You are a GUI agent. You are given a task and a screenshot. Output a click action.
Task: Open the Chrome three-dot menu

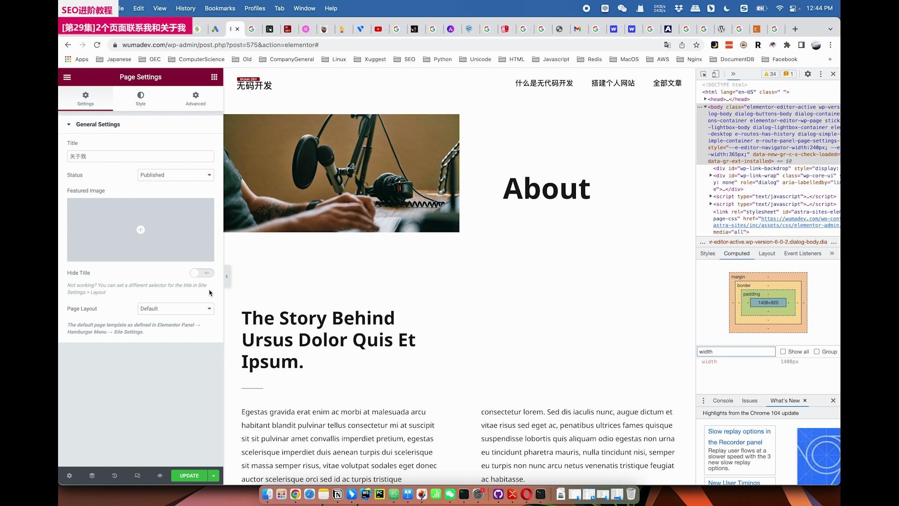coord(830,45)
